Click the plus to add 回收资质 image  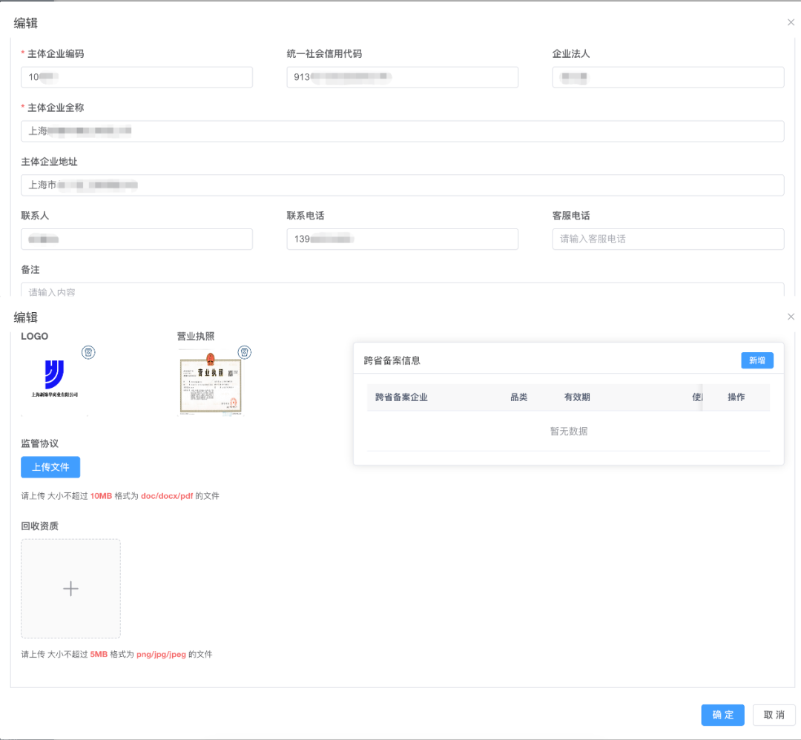(x=70, y=588)
